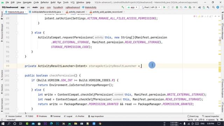Start debugging with the bug icon
This screenshot has height=126, width=224.
tap(177, 7)
